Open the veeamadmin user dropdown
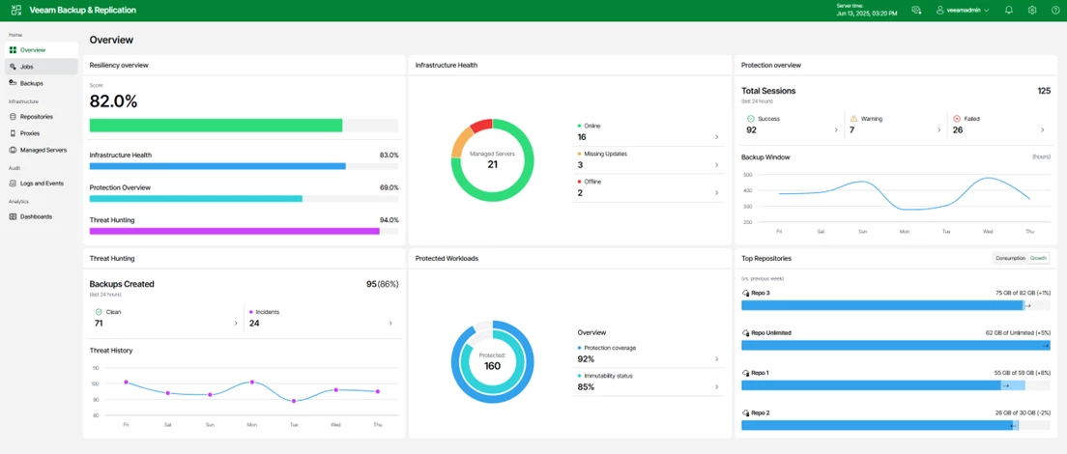The image size is (1067, 454). click(x=962, y=11)
